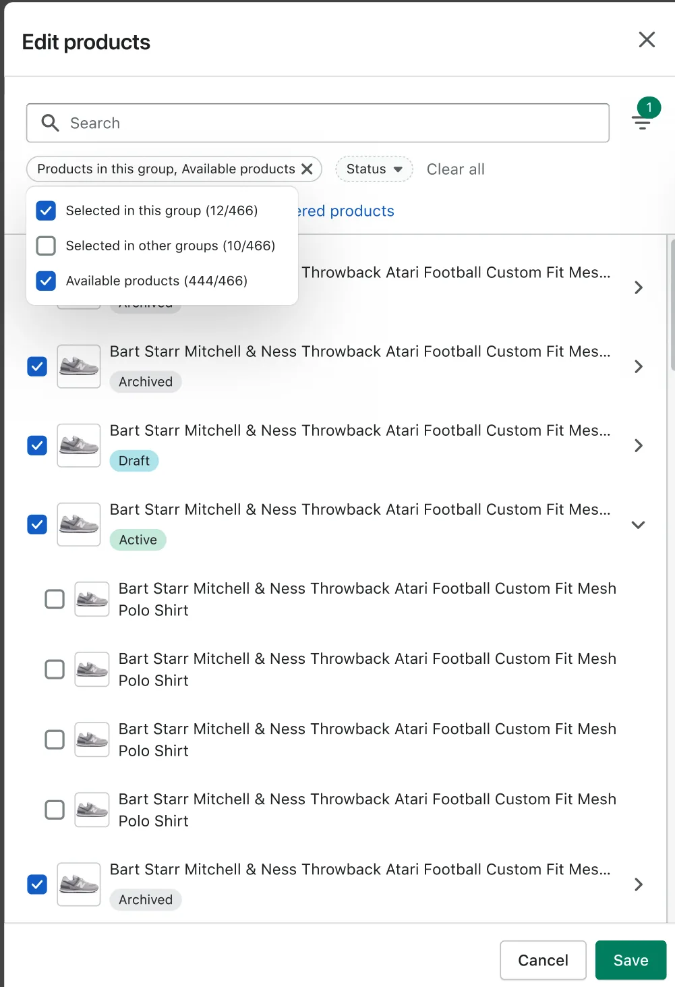
Task: Click the magnifying glass search icon
Action: coord(51,123)
